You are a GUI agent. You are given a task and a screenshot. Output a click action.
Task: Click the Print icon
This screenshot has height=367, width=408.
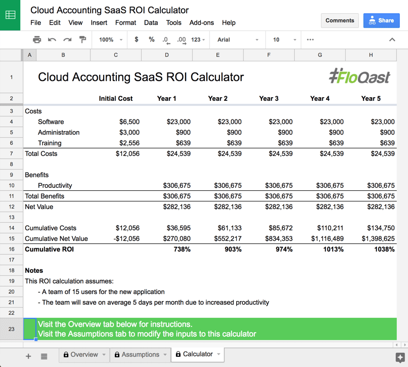(x=37, y=39)
